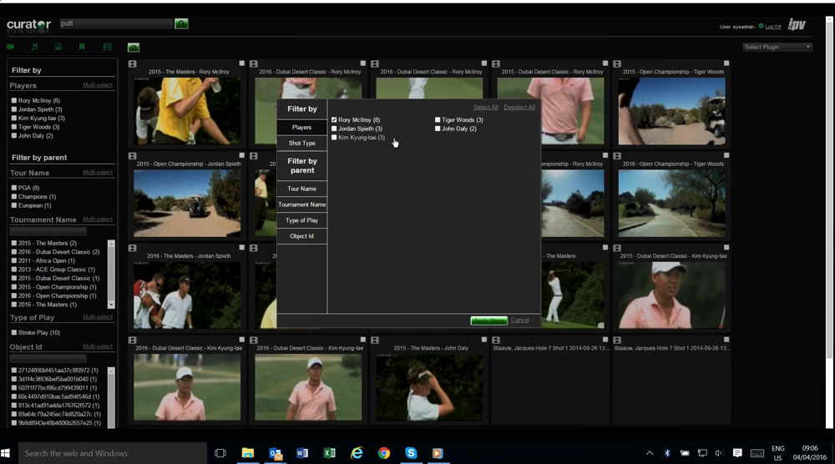Select the music note audio icon
This screenshot has height=464, width=835.
[x=35, y=47]
